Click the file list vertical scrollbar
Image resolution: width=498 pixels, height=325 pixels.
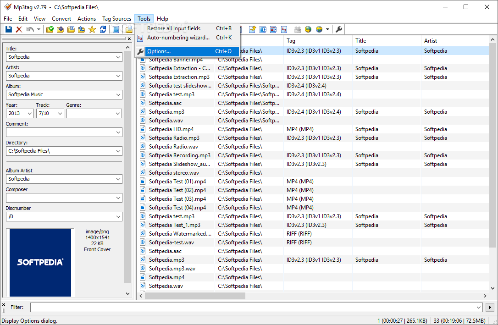(x=492, y=145)
